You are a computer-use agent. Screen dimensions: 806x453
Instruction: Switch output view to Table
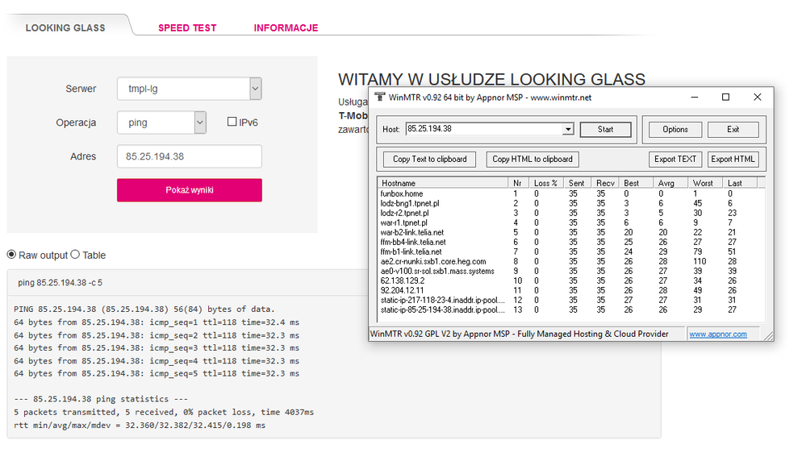[75, 255]
